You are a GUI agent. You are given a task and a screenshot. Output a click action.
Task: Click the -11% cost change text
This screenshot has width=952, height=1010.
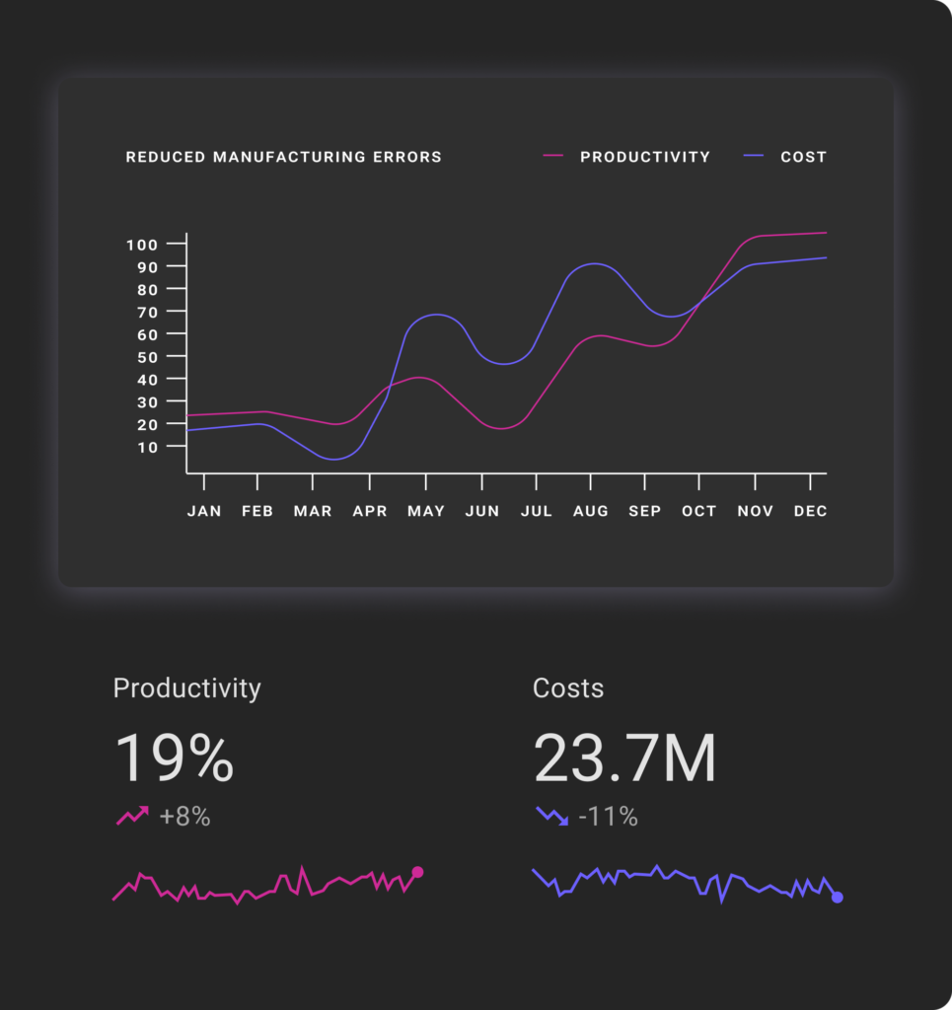pyautogui.click(x=608, y=817)
